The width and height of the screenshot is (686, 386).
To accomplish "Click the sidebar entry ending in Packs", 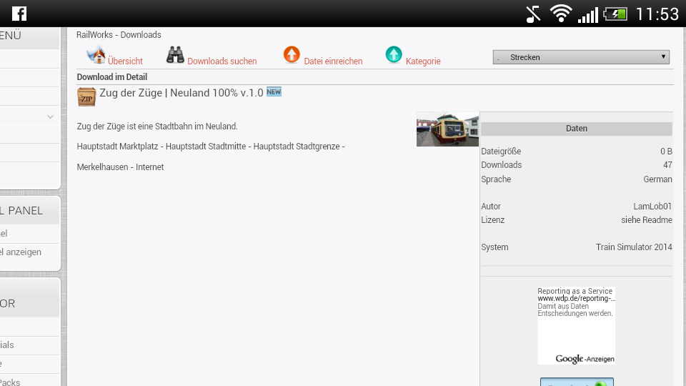I will coord(10,382).
